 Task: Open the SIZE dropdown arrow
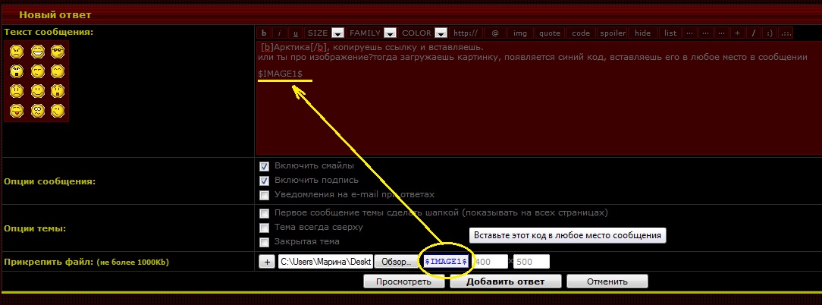tap(337, 33)
